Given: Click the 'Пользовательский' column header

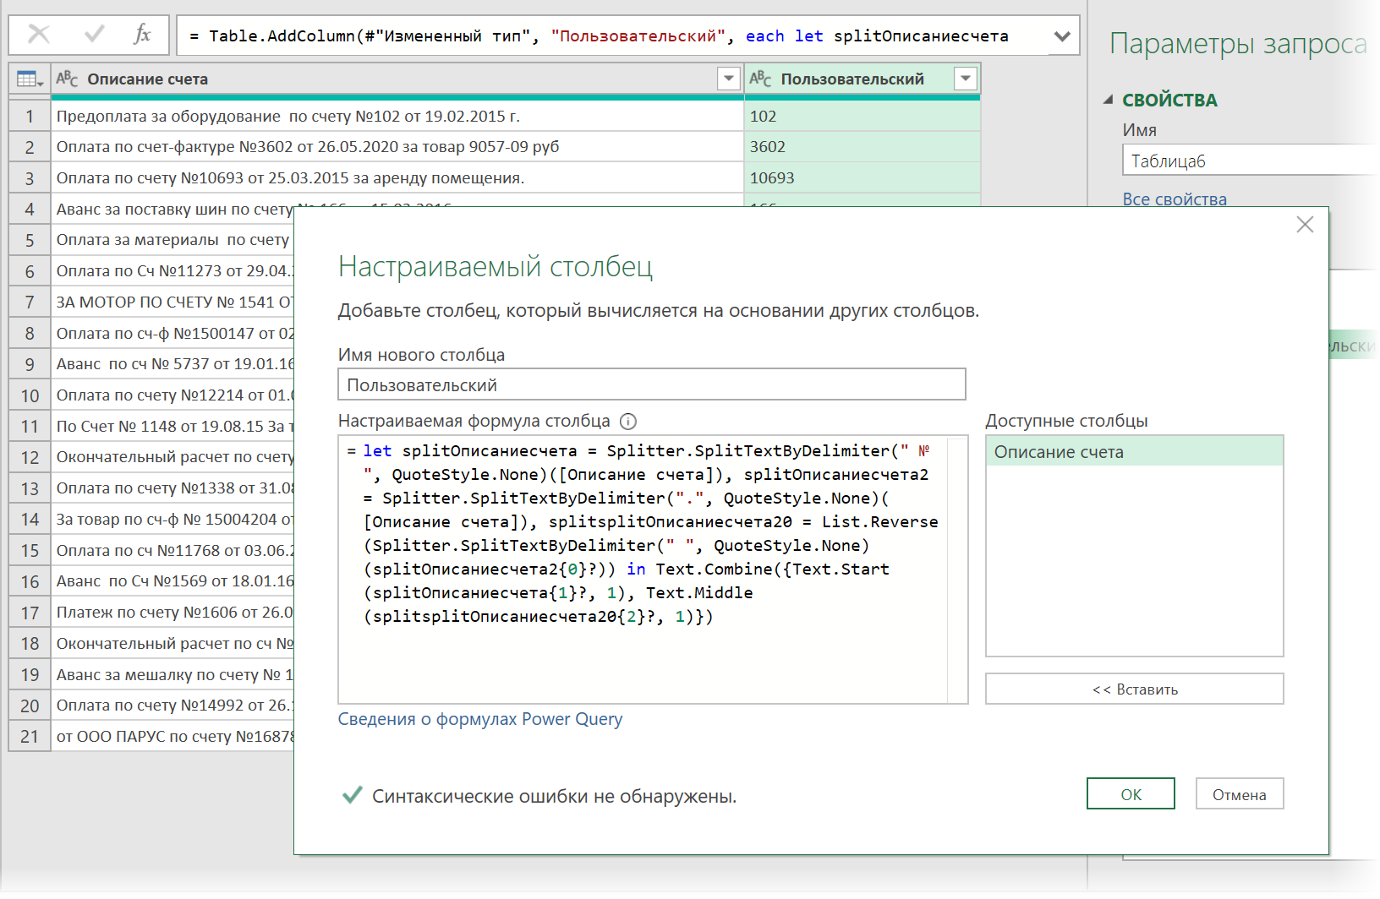Looking at the screenshot, I should [862, 79].
